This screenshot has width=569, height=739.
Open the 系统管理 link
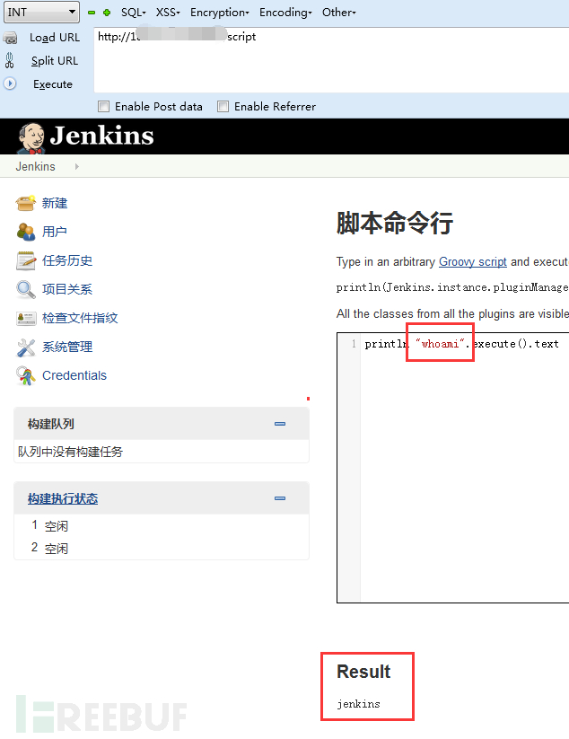pos(67,348)
